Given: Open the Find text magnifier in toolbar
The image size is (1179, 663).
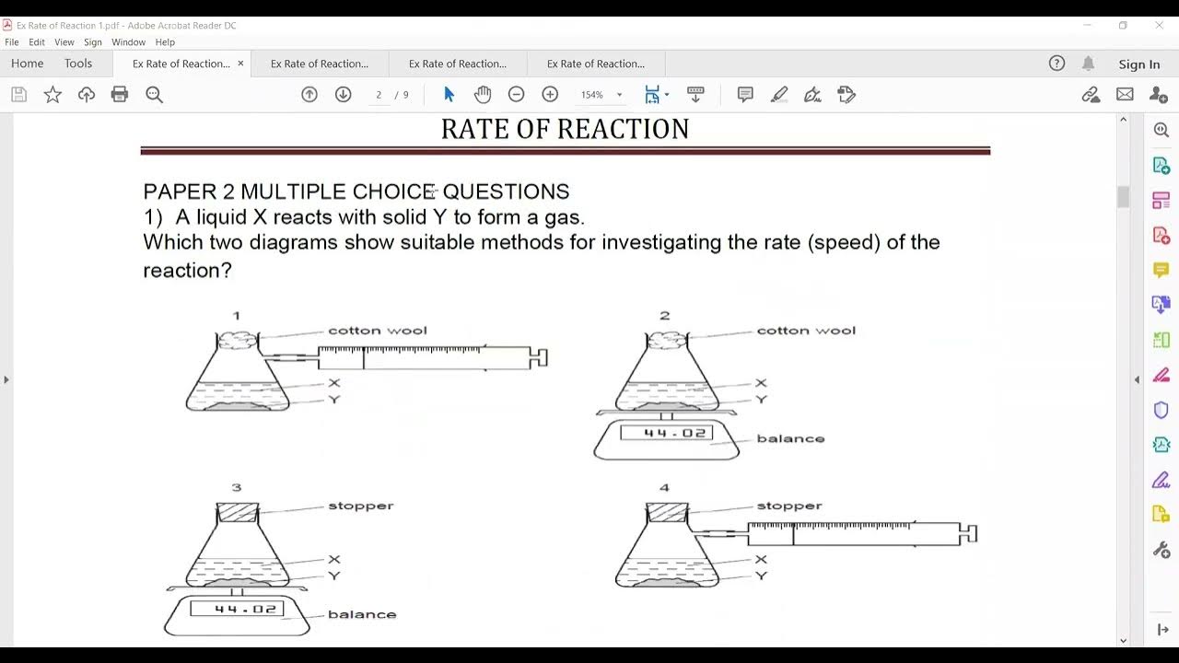Looking at the screenshot, I should 154,94.
